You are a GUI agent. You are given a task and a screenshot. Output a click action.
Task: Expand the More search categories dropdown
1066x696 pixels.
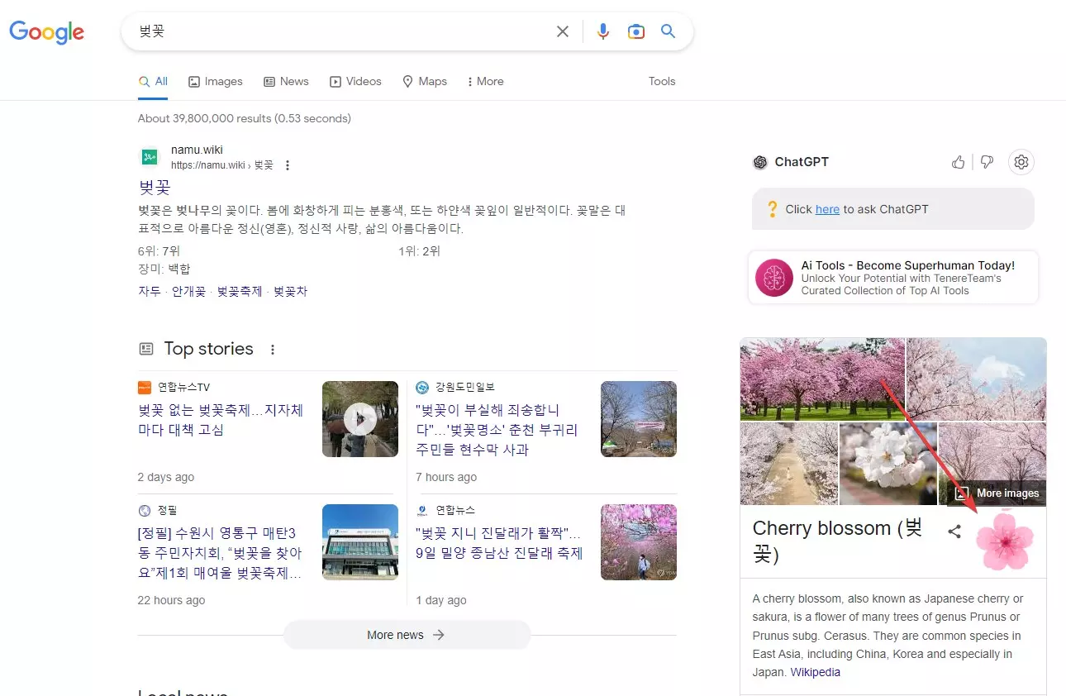click(485, 81)
